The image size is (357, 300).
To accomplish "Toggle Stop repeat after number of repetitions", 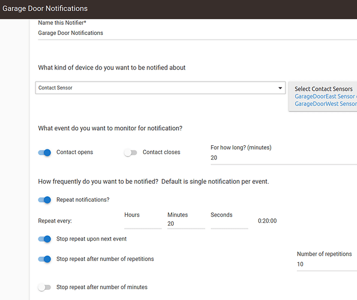I will 44,259.
